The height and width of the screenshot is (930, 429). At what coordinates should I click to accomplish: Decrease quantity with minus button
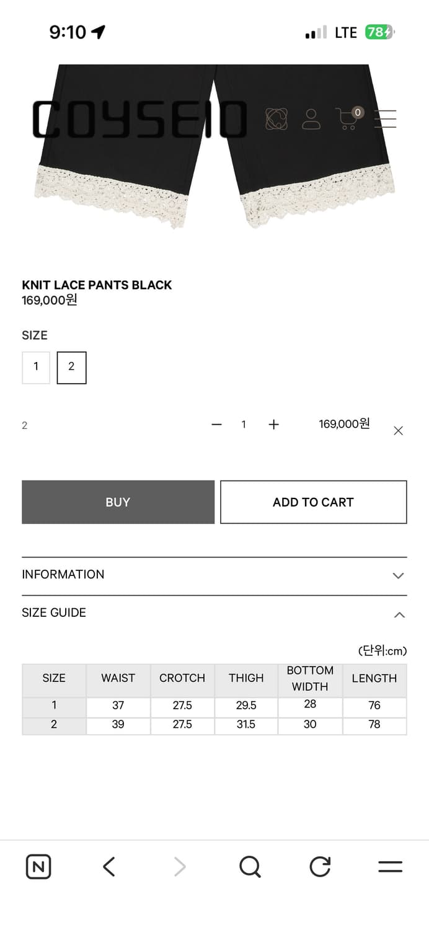[x=216, y=425]
